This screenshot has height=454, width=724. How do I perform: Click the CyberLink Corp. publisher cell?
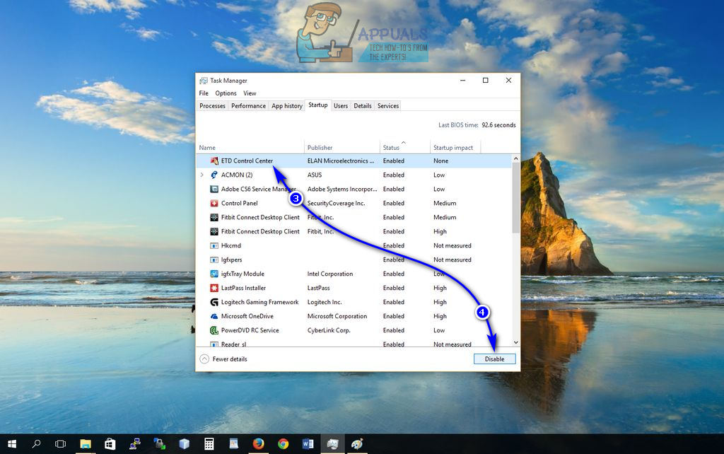[x=329, y=330]
